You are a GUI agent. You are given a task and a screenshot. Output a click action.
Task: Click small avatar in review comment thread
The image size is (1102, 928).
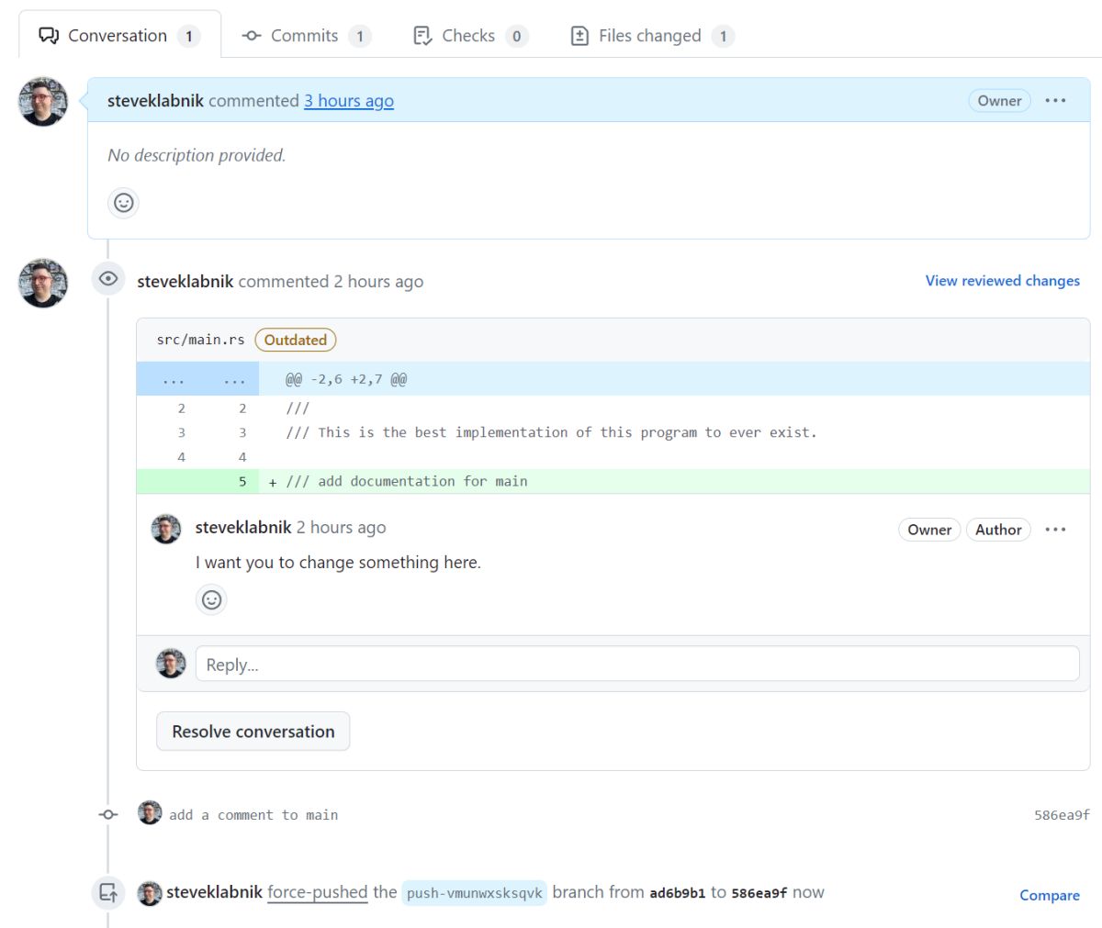pyautogui.click(x=166, y=529)
